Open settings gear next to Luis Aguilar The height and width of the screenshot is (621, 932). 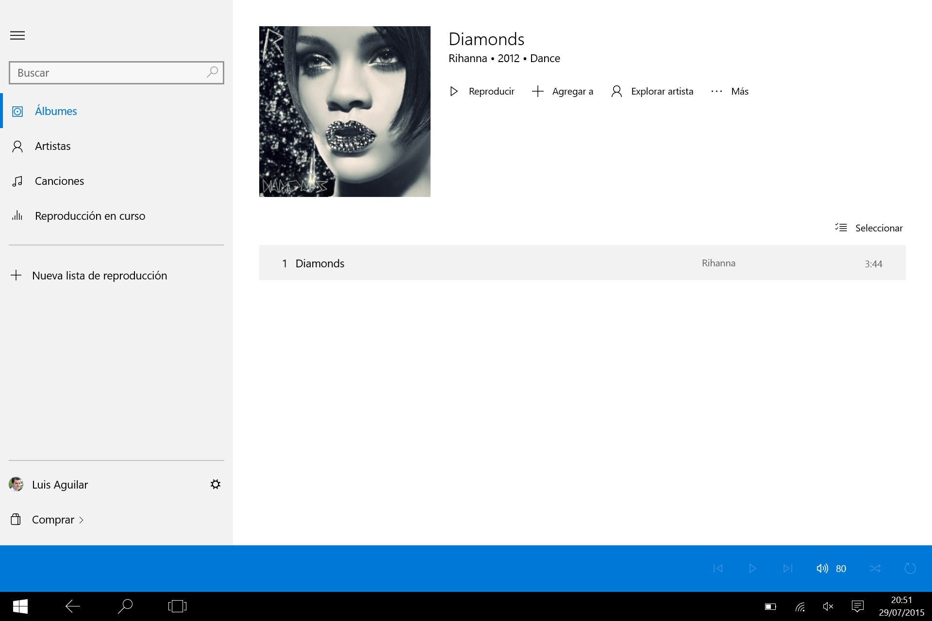tap(216, 484)
